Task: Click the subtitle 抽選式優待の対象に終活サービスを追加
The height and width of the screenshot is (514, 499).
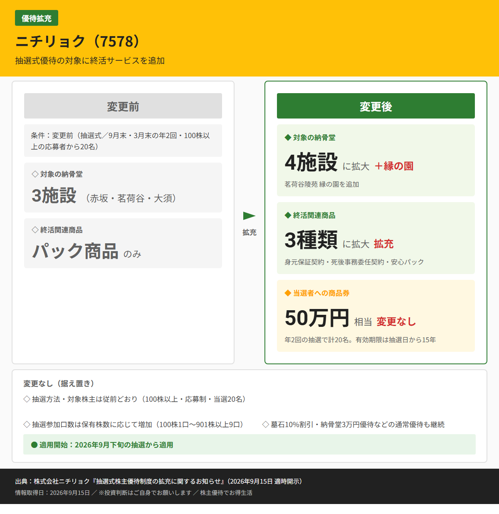Action: (x=90, y=61)
